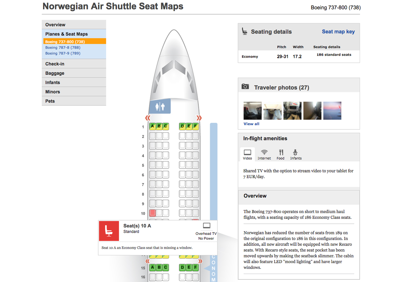Click the red 10 A seat icon
The image size is (396, 282).
[109, 231]
